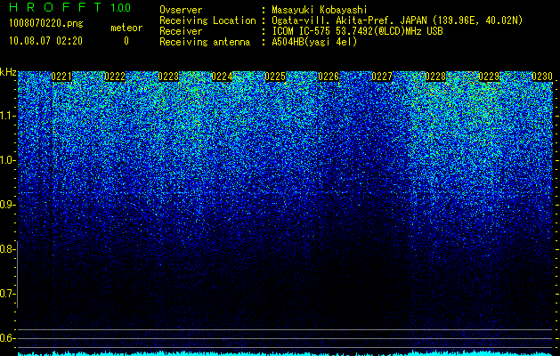Viewport: 560px width, 356px height.
Task: Click the 0222 time marker
Action: pyautogui.click(x=115, y=77)
